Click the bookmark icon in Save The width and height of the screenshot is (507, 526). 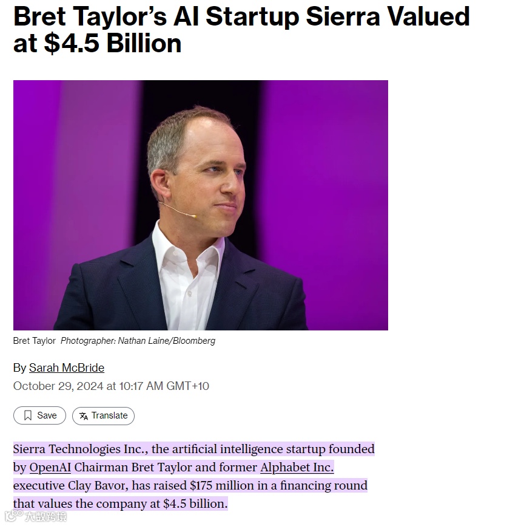pos(28,416)
